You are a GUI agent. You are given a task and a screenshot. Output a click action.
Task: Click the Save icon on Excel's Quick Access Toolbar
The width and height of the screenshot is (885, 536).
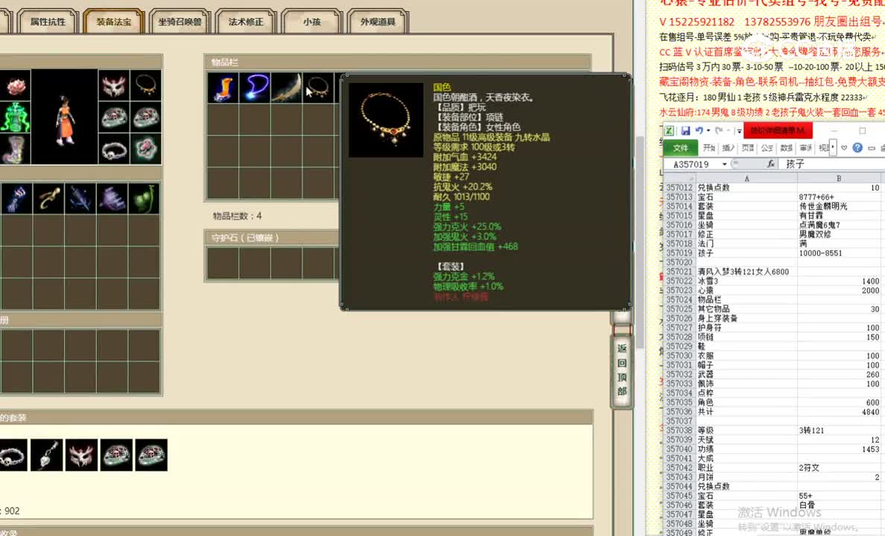pos(685,130)
